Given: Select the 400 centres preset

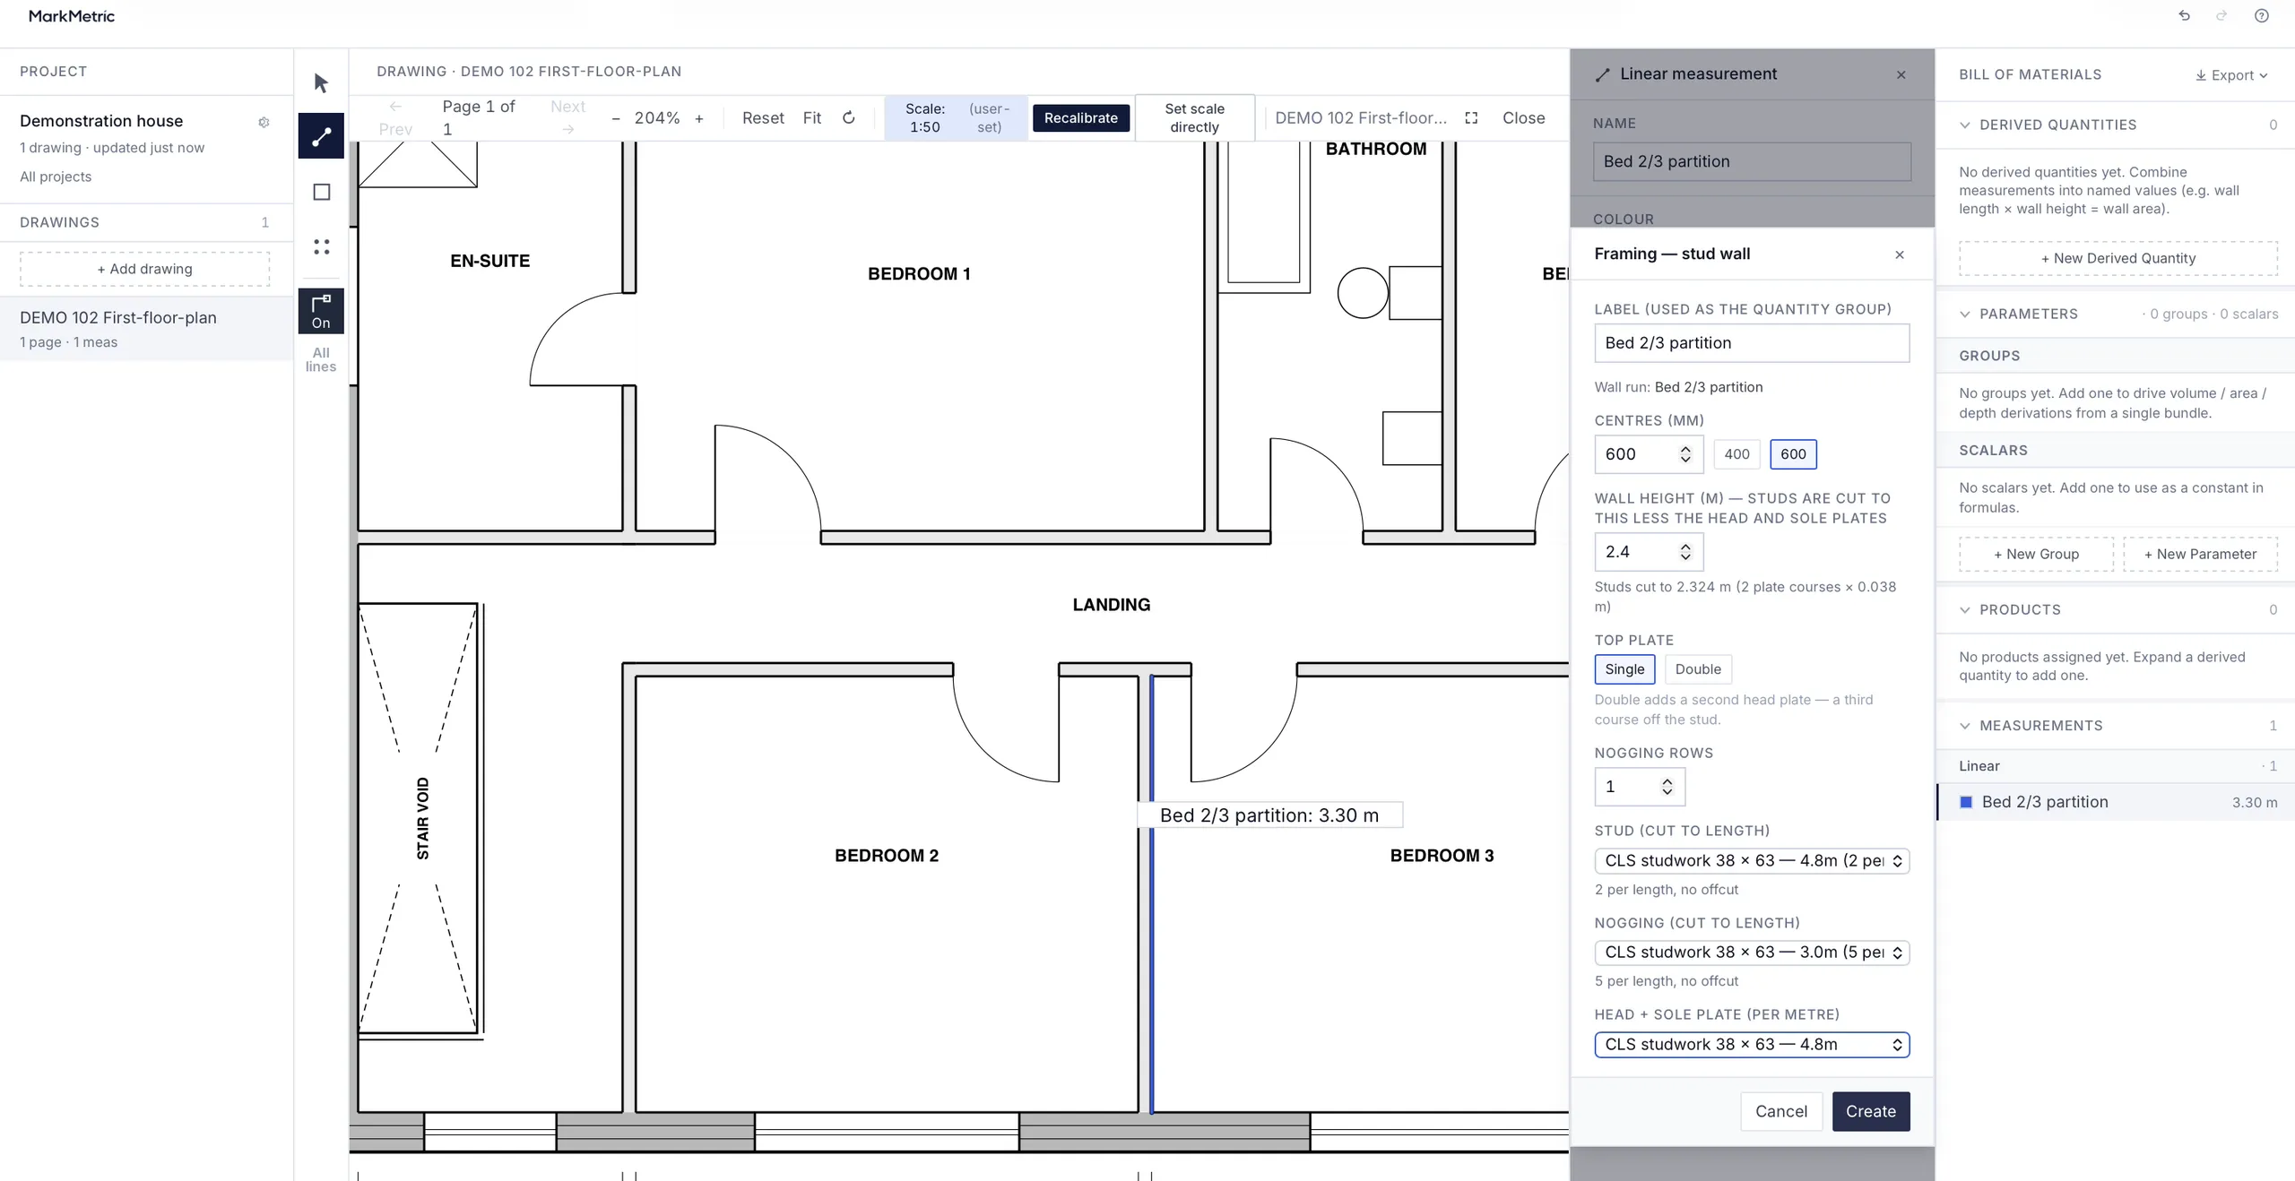Looking at the screenshot, I should pyautogui.click(x=1736, y=454).
